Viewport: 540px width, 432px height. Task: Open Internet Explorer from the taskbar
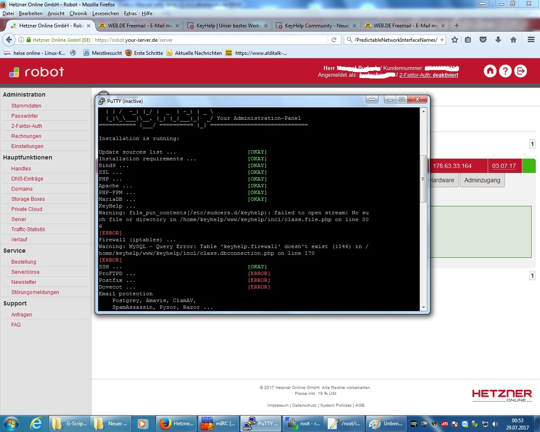click(x=36, y=423)
